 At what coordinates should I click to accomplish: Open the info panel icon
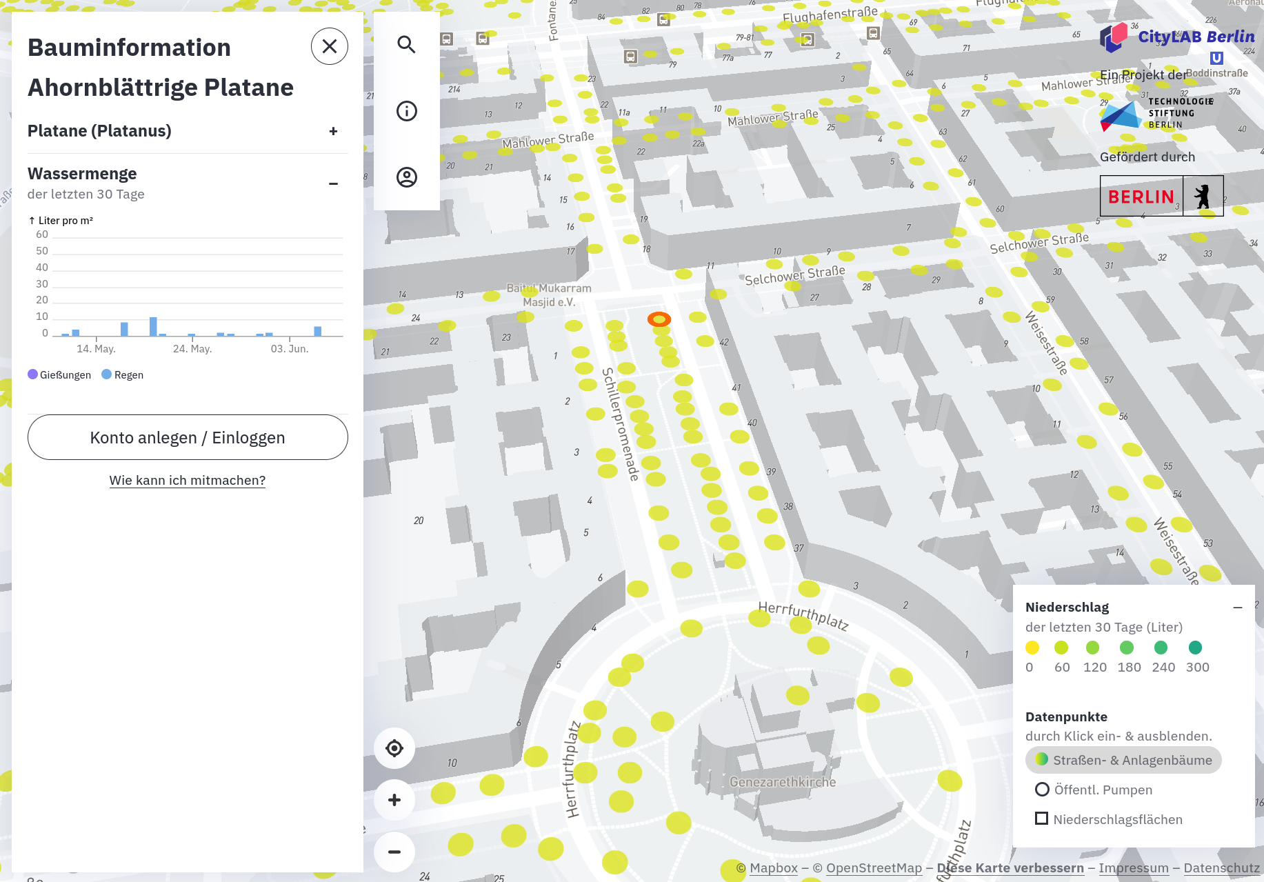pyautogui.click(x=407, y=111)
